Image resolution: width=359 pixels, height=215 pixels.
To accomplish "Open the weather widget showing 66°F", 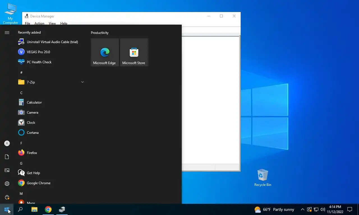I will click(x=274, y=209).
